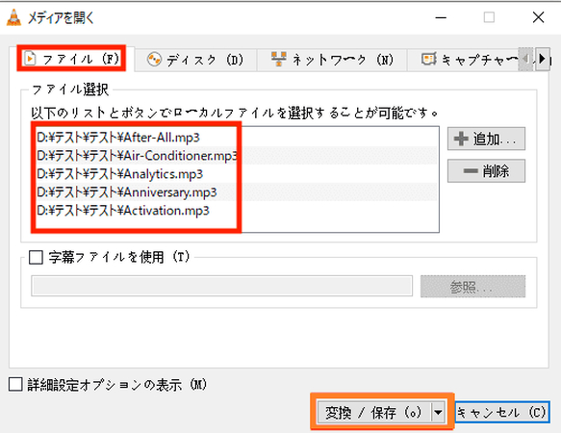Click the tab scroll right arrow
The height and width of the screenshot is (433, 561).
[x=543, y=59]
